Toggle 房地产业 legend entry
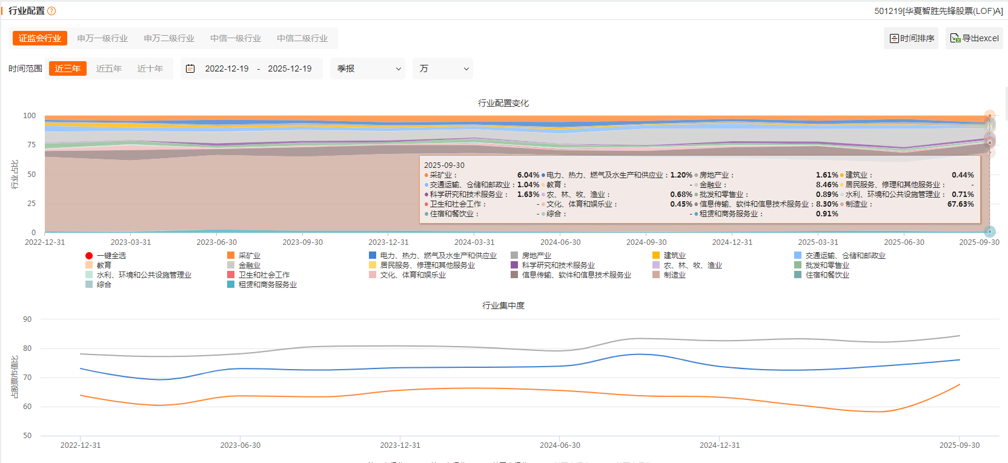This screenshot has width=1008, height=463. 514,256
